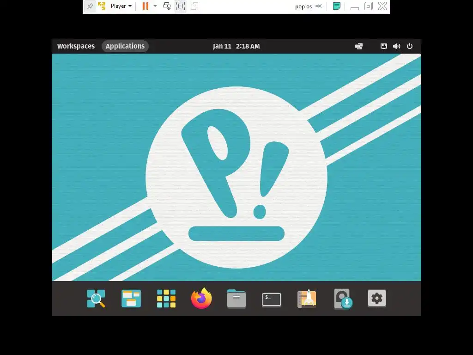This screenshot has width=473, height=355.
Task: Collapse the toolbar with double chevron icon
Action: (319, 6)
